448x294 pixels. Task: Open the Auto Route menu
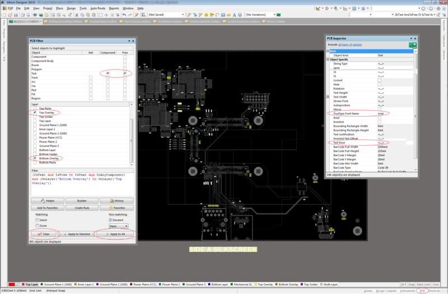pos(99,9)
